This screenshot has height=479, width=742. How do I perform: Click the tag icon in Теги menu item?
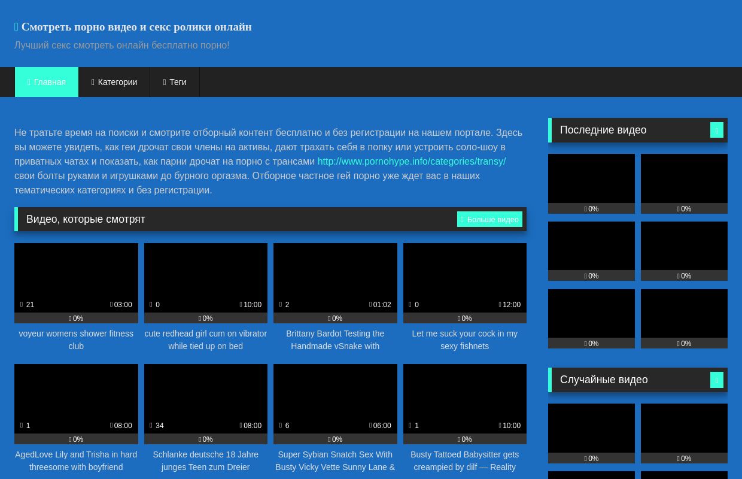(165, 82)
